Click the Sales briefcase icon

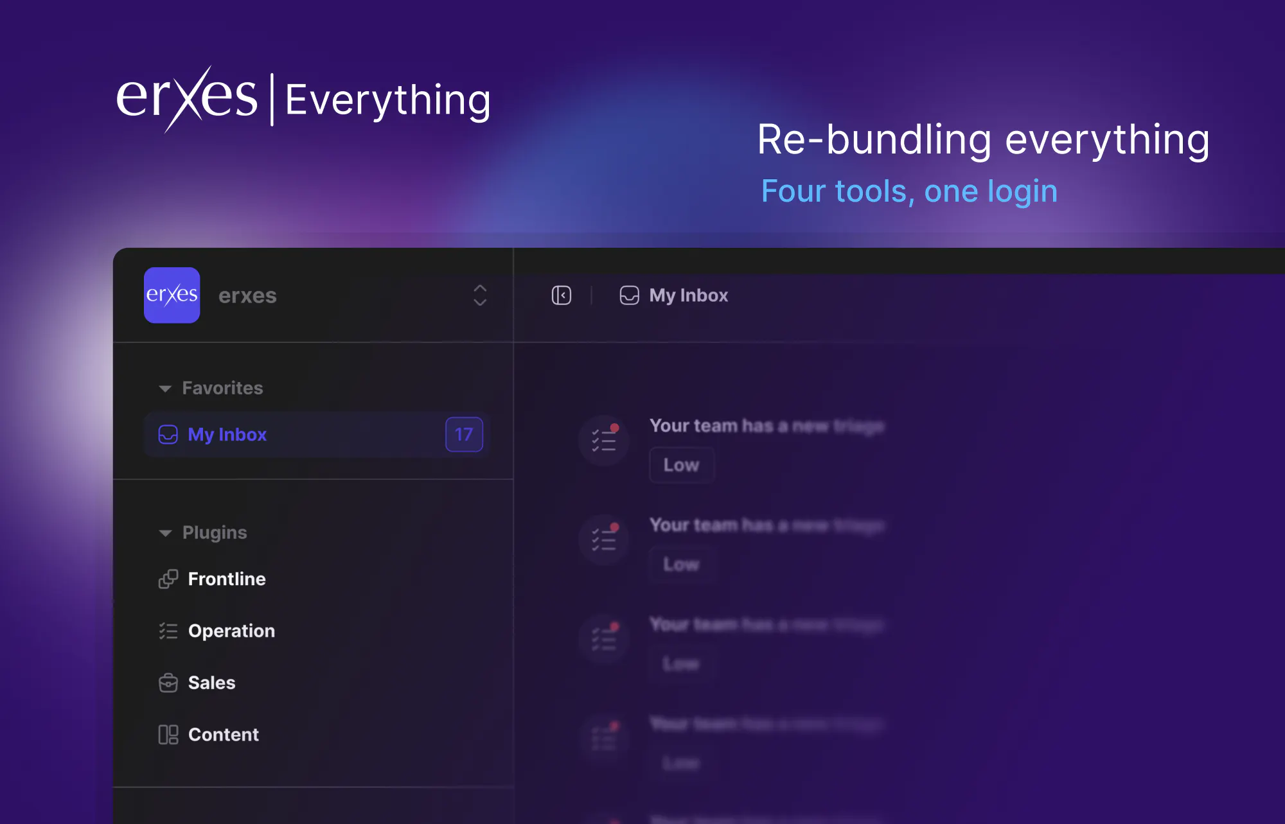168,683
